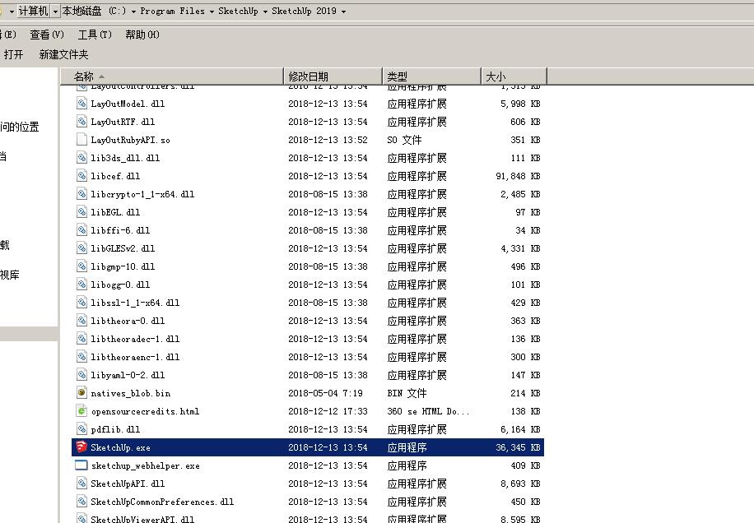Viewport: 754px width, 523px height.
Task: Click the libyaml-0-2.dll file icon
Action: pos(81,375)
